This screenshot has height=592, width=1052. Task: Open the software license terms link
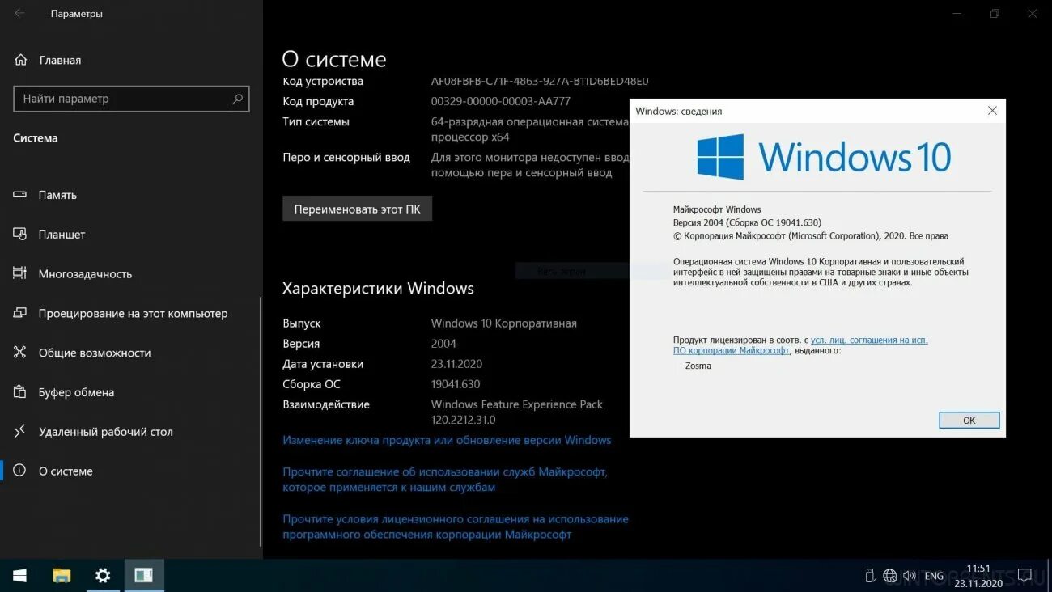(x=456, y=526)
